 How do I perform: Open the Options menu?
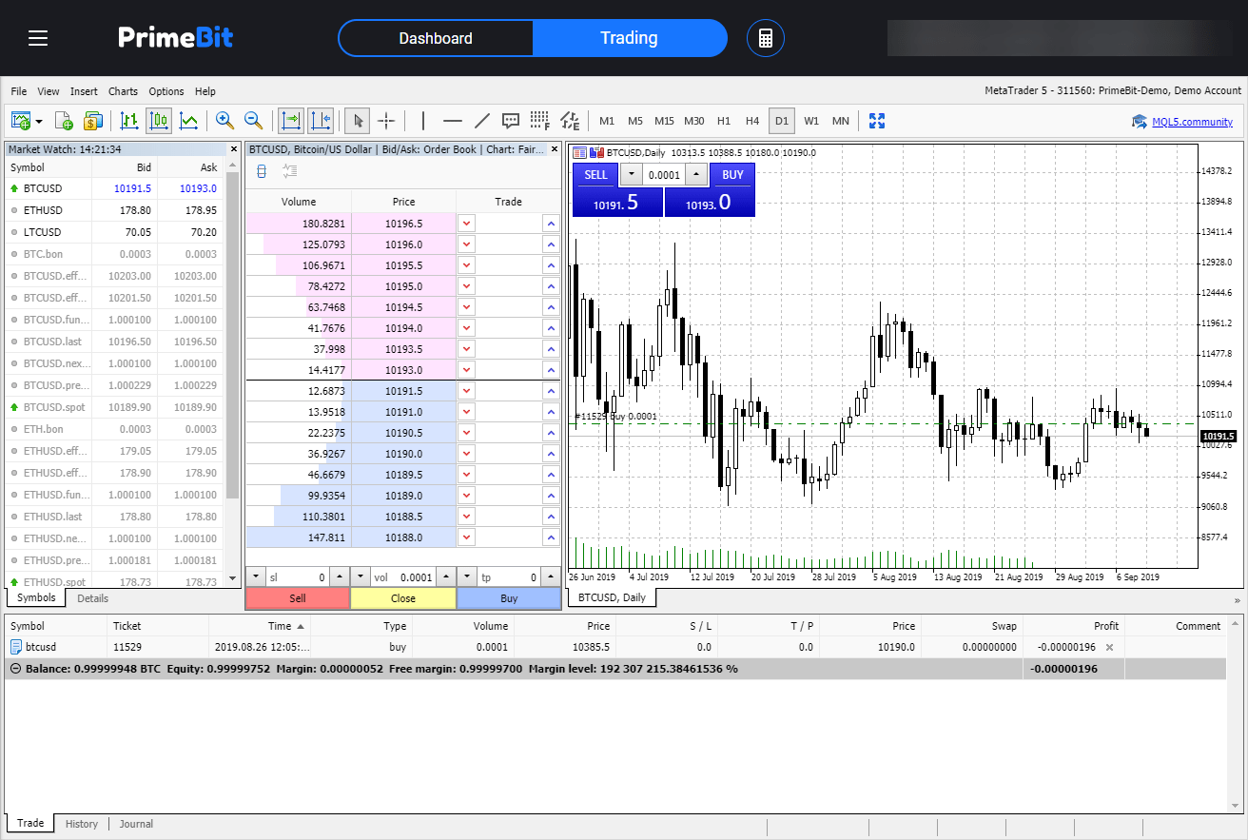166,91
